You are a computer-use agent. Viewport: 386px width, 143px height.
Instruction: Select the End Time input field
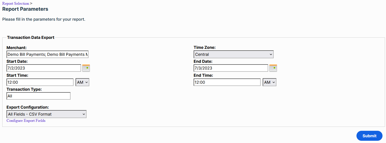tap(227, 82)
